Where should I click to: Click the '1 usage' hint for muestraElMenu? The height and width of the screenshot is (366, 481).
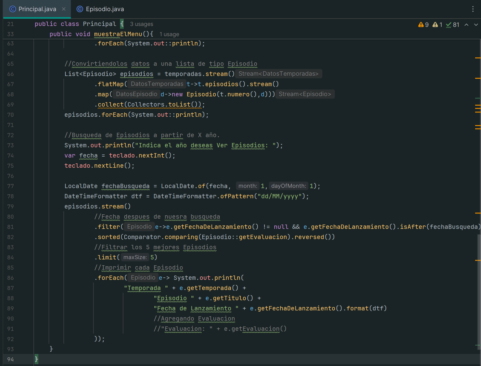pyautogui.click(x=169, y=34)
